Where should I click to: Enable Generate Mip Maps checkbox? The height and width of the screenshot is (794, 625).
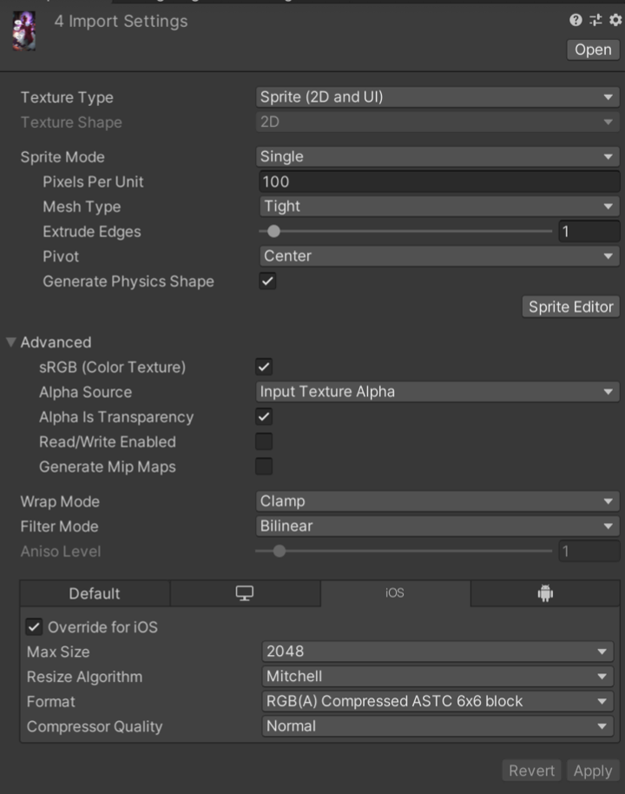click(264, 466)
